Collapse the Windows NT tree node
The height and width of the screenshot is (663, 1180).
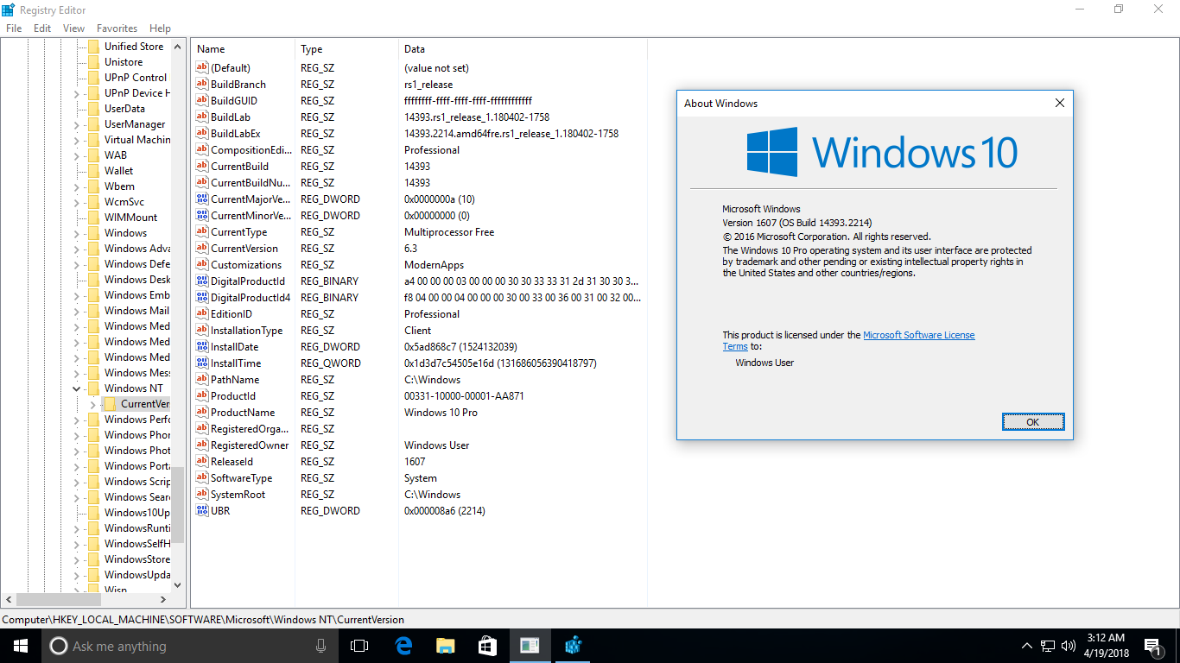[77, 388]
